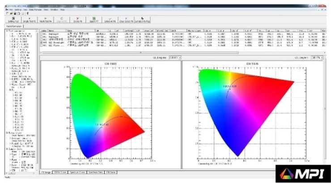Tick the checkbox of the first table row
This screenshot has height=183, width=331.
[x=42, y=34]
